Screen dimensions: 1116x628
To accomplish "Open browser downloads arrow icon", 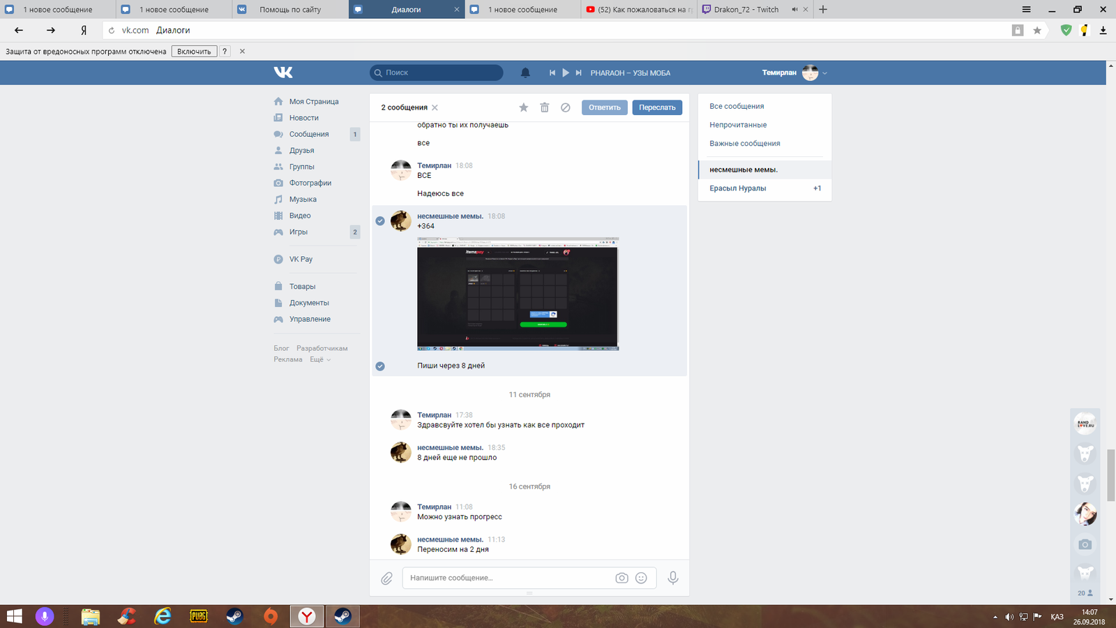I will pyautogui.click(x=1103, y=30).
